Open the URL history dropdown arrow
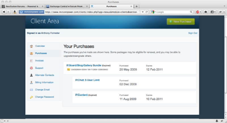This screenshot has width=227, height=123. click(143, 12)
